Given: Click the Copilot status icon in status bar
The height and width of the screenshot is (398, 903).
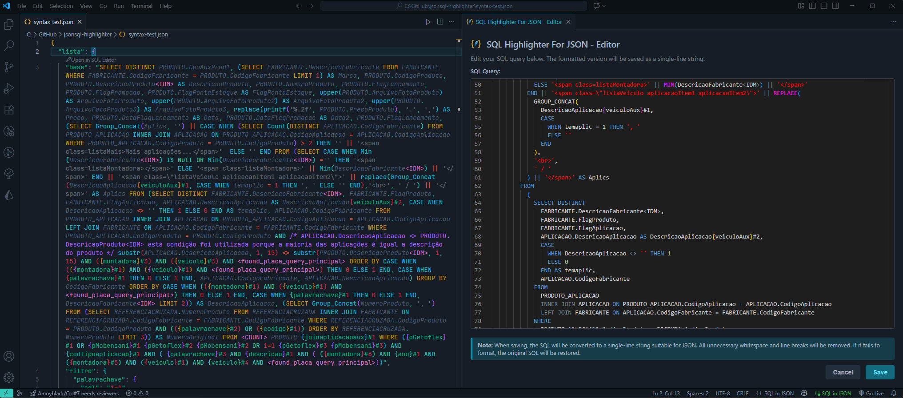Looking at the screenshot, I should [804, 393].
